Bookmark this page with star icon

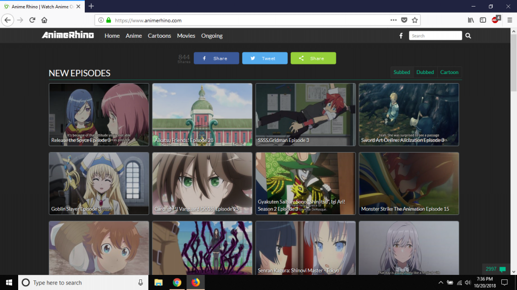tap(415, 20)
